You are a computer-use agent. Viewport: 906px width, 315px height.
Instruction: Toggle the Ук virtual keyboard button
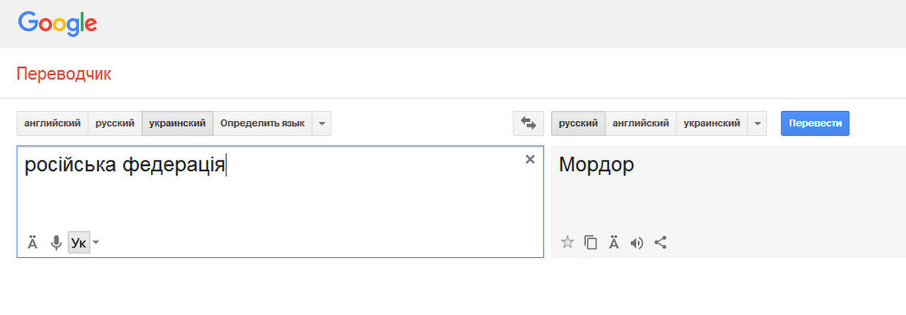[x=78, y=243]
